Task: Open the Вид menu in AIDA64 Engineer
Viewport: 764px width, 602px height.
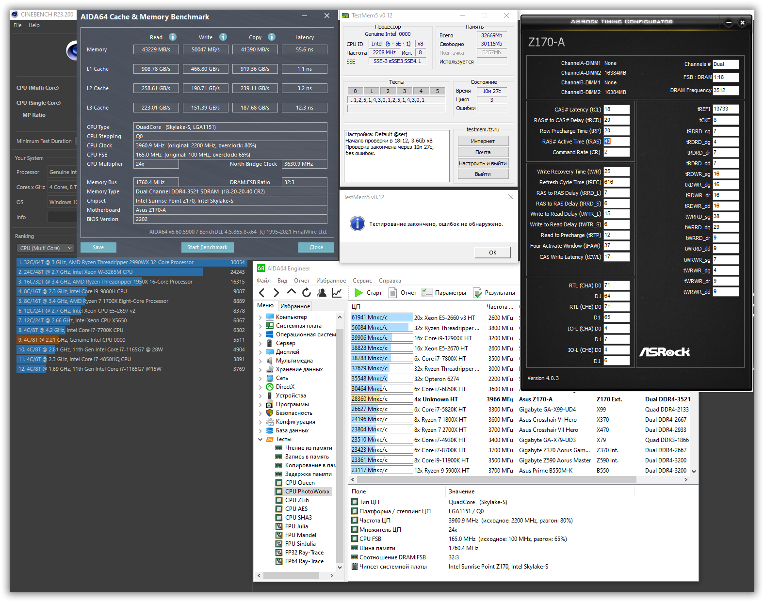Action: [x=282, y=281]
